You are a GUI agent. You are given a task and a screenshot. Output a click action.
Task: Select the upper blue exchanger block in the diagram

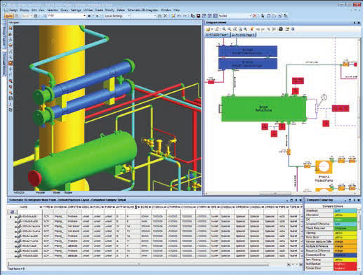click(x=248, y=51)
